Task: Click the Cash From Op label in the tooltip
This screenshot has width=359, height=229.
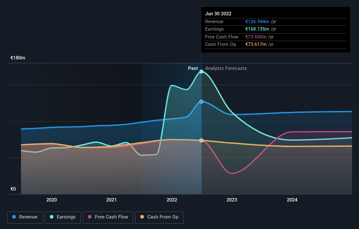Action: (x=220, y=45)
